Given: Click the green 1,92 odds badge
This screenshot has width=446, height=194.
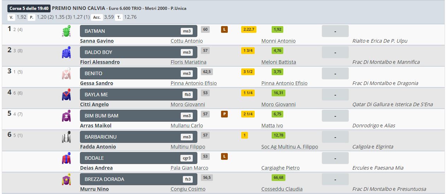Looking at the screenshot, I should click(x=278, y=30).
